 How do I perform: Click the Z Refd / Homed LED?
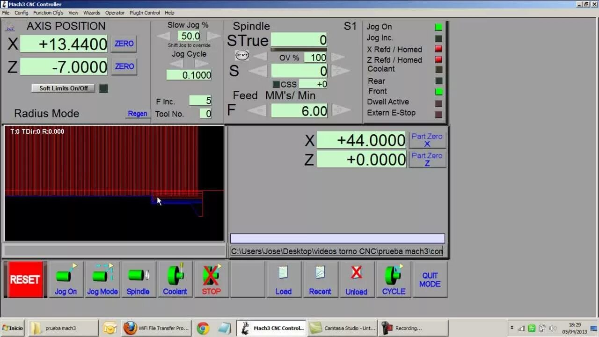(x=438, y=59)
